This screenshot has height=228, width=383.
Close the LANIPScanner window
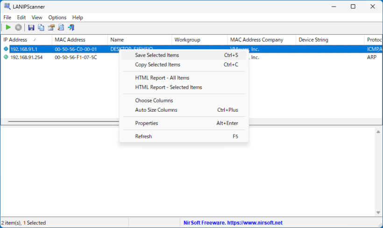coord(373,7)
